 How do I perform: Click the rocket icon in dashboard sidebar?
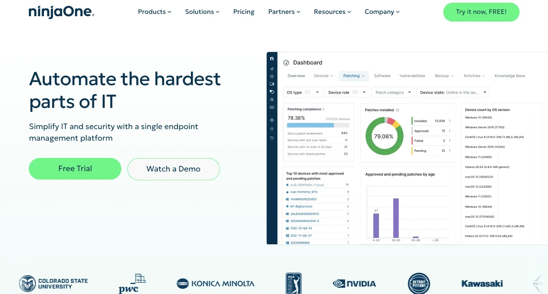point(272,69)
